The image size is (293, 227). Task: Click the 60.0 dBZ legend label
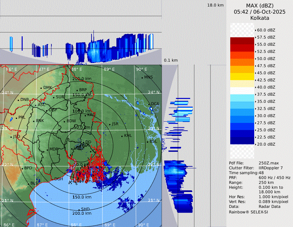coord(266,30)
